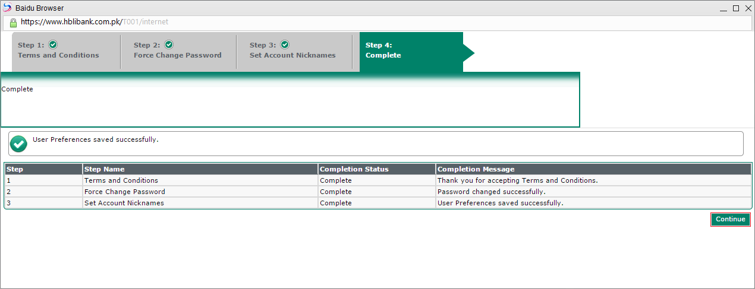Click the green padlock security icon
Viewport: 755px width, 289px height.
13,22
